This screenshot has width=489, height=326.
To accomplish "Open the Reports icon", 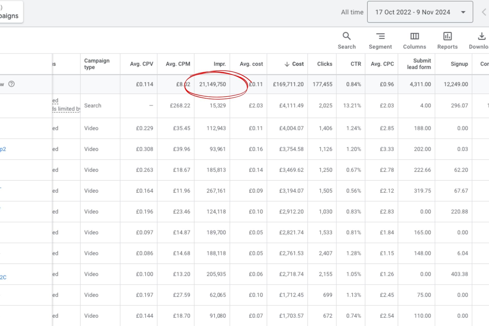I will pos(447,36).
